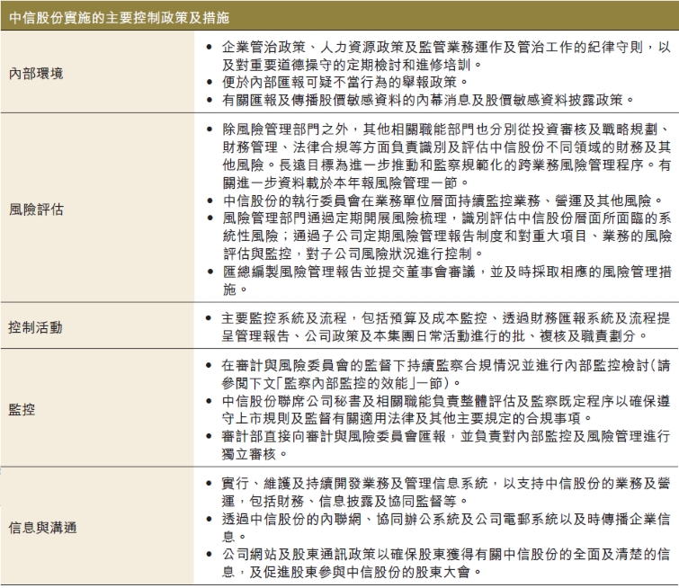679x588 pixels.
Task: Select the row label 監控
Action: click(x=22, y=409)
